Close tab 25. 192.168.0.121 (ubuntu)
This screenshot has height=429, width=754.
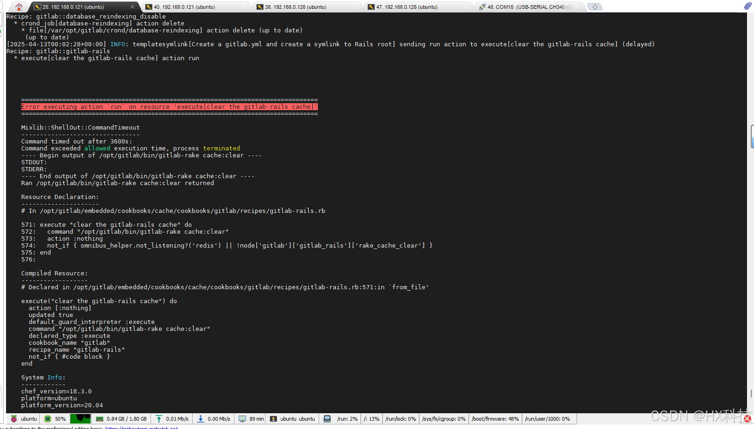click(132, 7)
